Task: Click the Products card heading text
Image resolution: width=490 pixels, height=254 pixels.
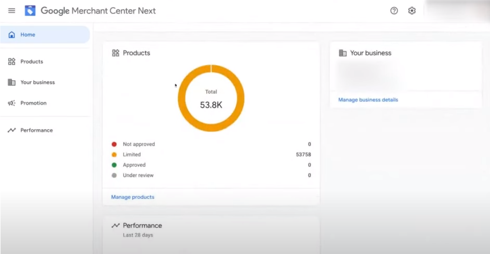Action: click(x=136, y=53)
